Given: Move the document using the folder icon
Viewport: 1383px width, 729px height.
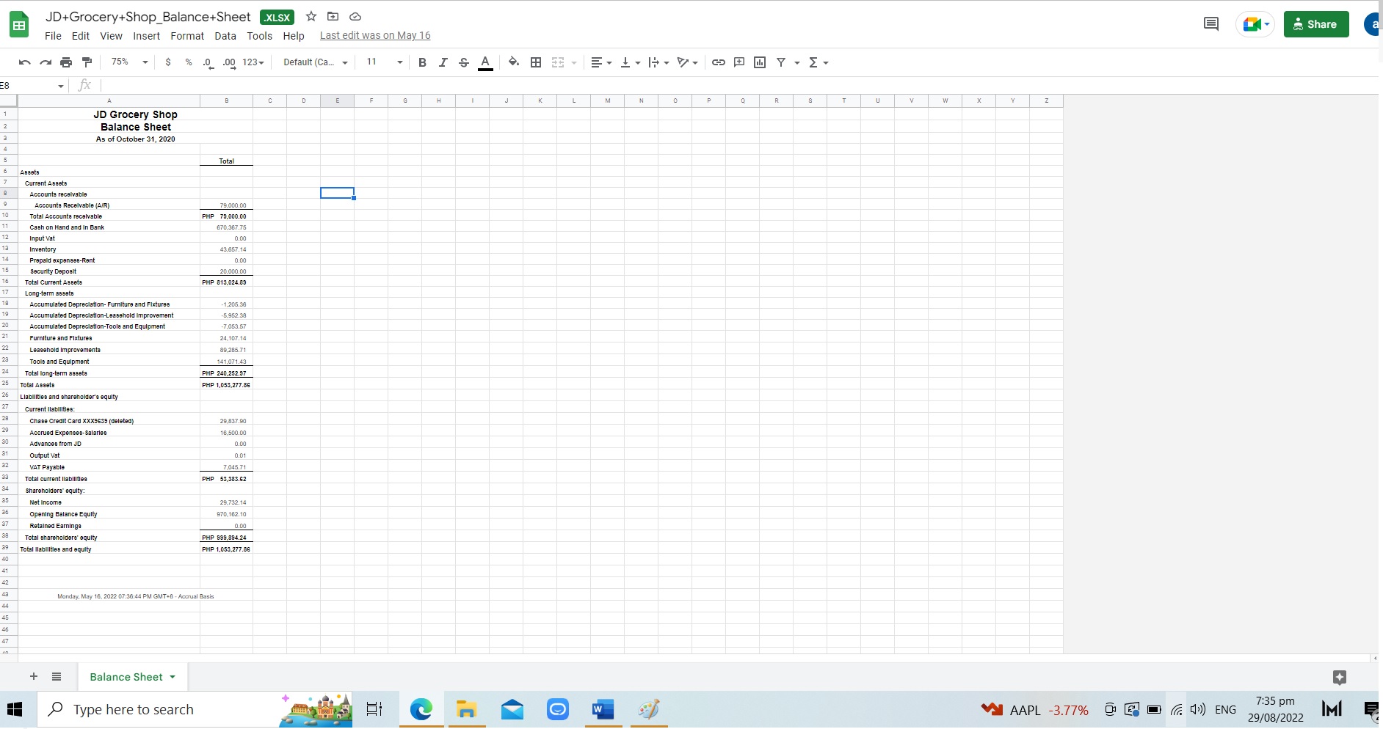Looking at the screenshot, I should 333,16.
